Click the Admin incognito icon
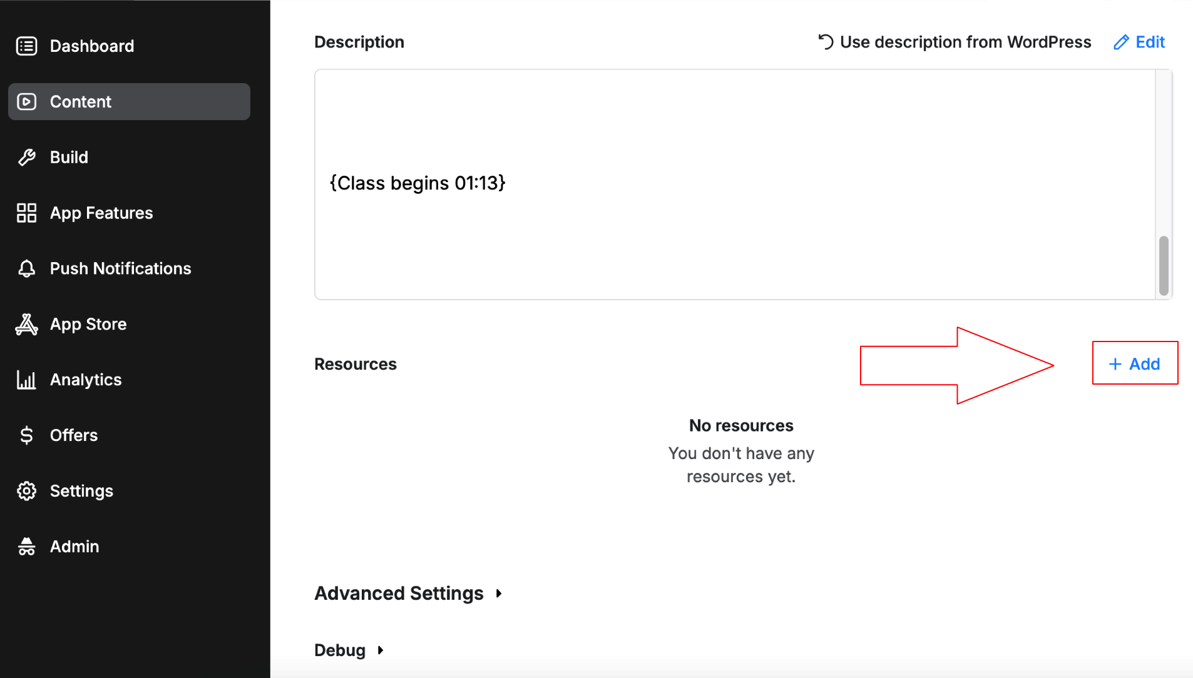 pyautogui.click(x=26, y=547)
